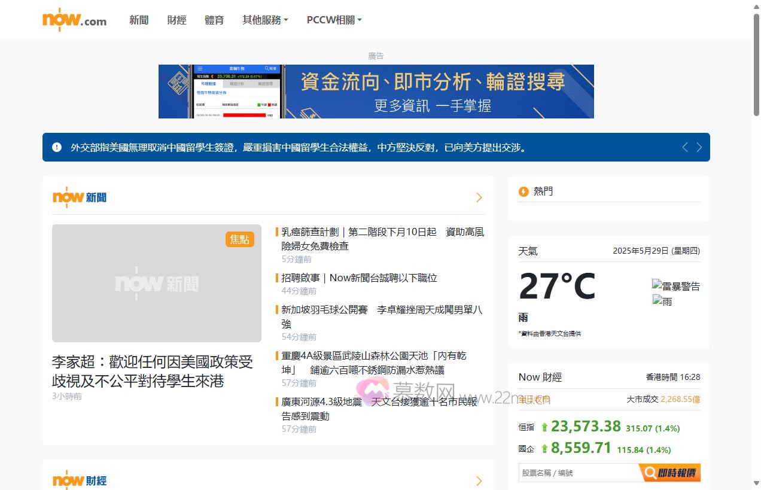761x490 pixels.
Task: Click the featured news thumbnail image
Action: 157,283
